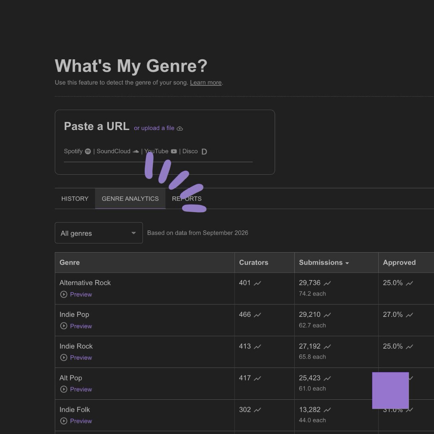The width and height of the screenshot is (434, 434).
Task: Click the 'What's My Genre?' heading
Action: (131, 66)
